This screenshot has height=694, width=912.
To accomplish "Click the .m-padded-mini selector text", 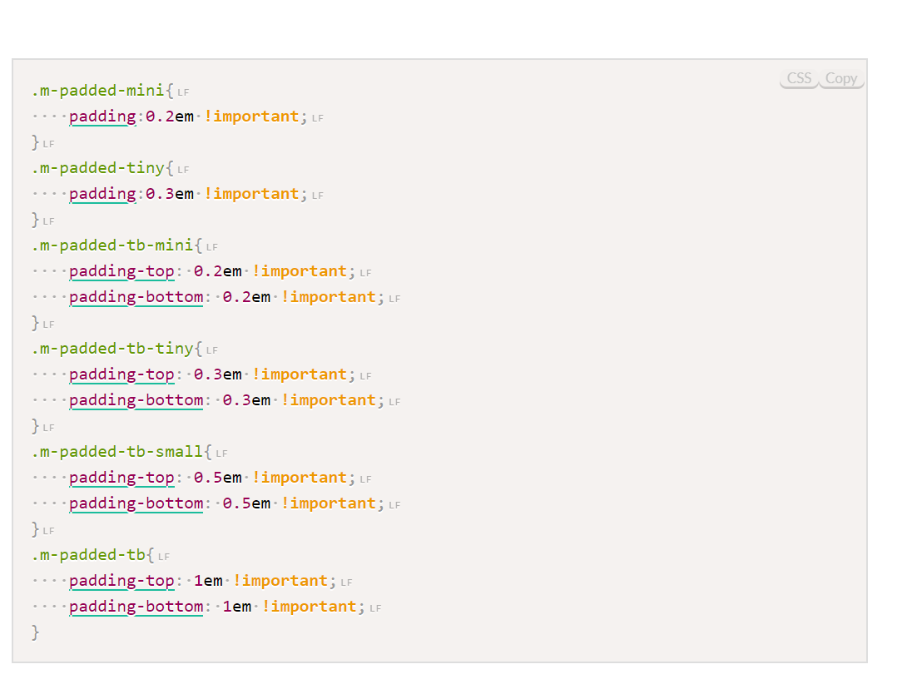I will coord(97,91).
